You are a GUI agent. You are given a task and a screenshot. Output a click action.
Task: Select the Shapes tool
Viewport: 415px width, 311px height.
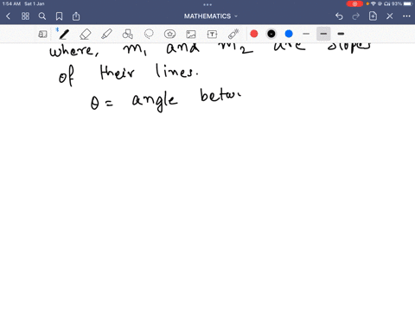128,34
